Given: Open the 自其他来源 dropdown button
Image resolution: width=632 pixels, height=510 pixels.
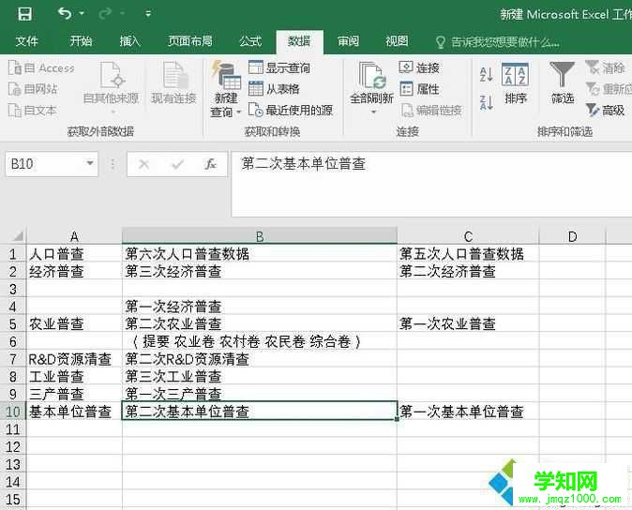Looking at the screenshot, I should click(112, 87).
